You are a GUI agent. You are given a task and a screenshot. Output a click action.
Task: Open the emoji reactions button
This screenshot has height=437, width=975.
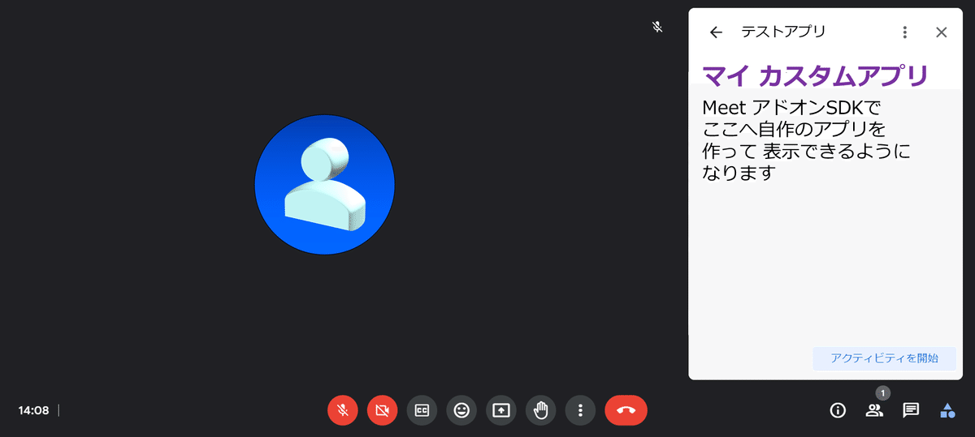pos(461,410)
